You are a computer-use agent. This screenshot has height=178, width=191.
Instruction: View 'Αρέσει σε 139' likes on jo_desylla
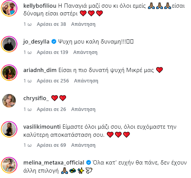click(x=52, y=52)
